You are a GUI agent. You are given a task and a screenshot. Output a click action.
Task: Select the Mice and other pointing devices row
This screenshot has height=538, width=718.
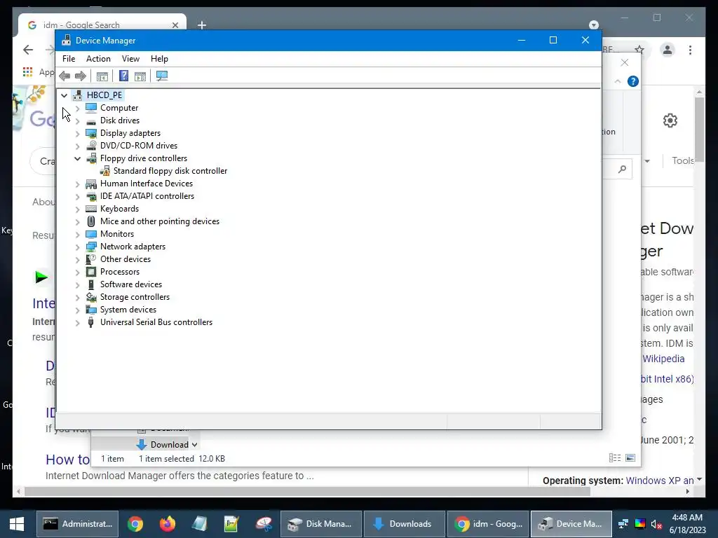click(x=160, y=221)
